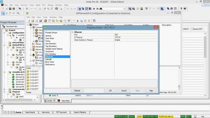This screenshot has width=210, height=118.
Task: Click the Project Browser horizontal scrollbar thumb
Action: [x=19, y=100]
